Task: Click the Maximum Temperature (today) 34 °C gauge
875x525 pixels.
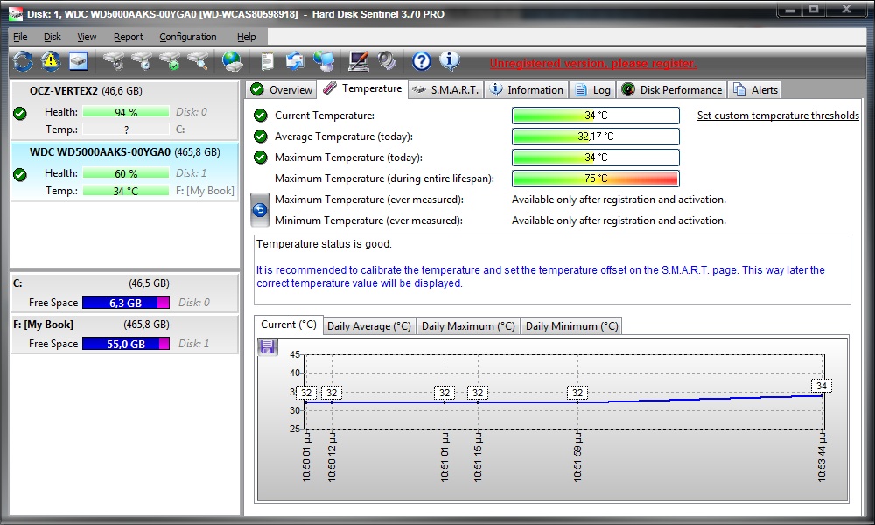Action: (x=596, y=157)
